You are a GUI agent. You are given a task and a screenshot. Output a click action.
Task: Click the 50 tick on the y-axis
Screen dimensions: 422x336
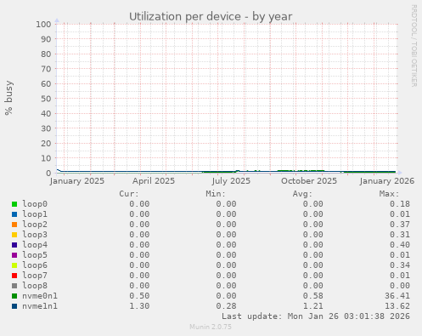tap(46, 99)
